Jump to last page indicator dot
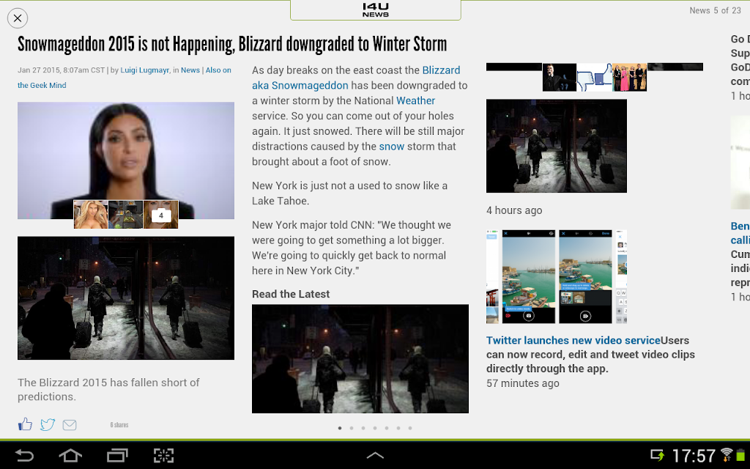Viewport: 750px width, 469px height. (410, 428)
